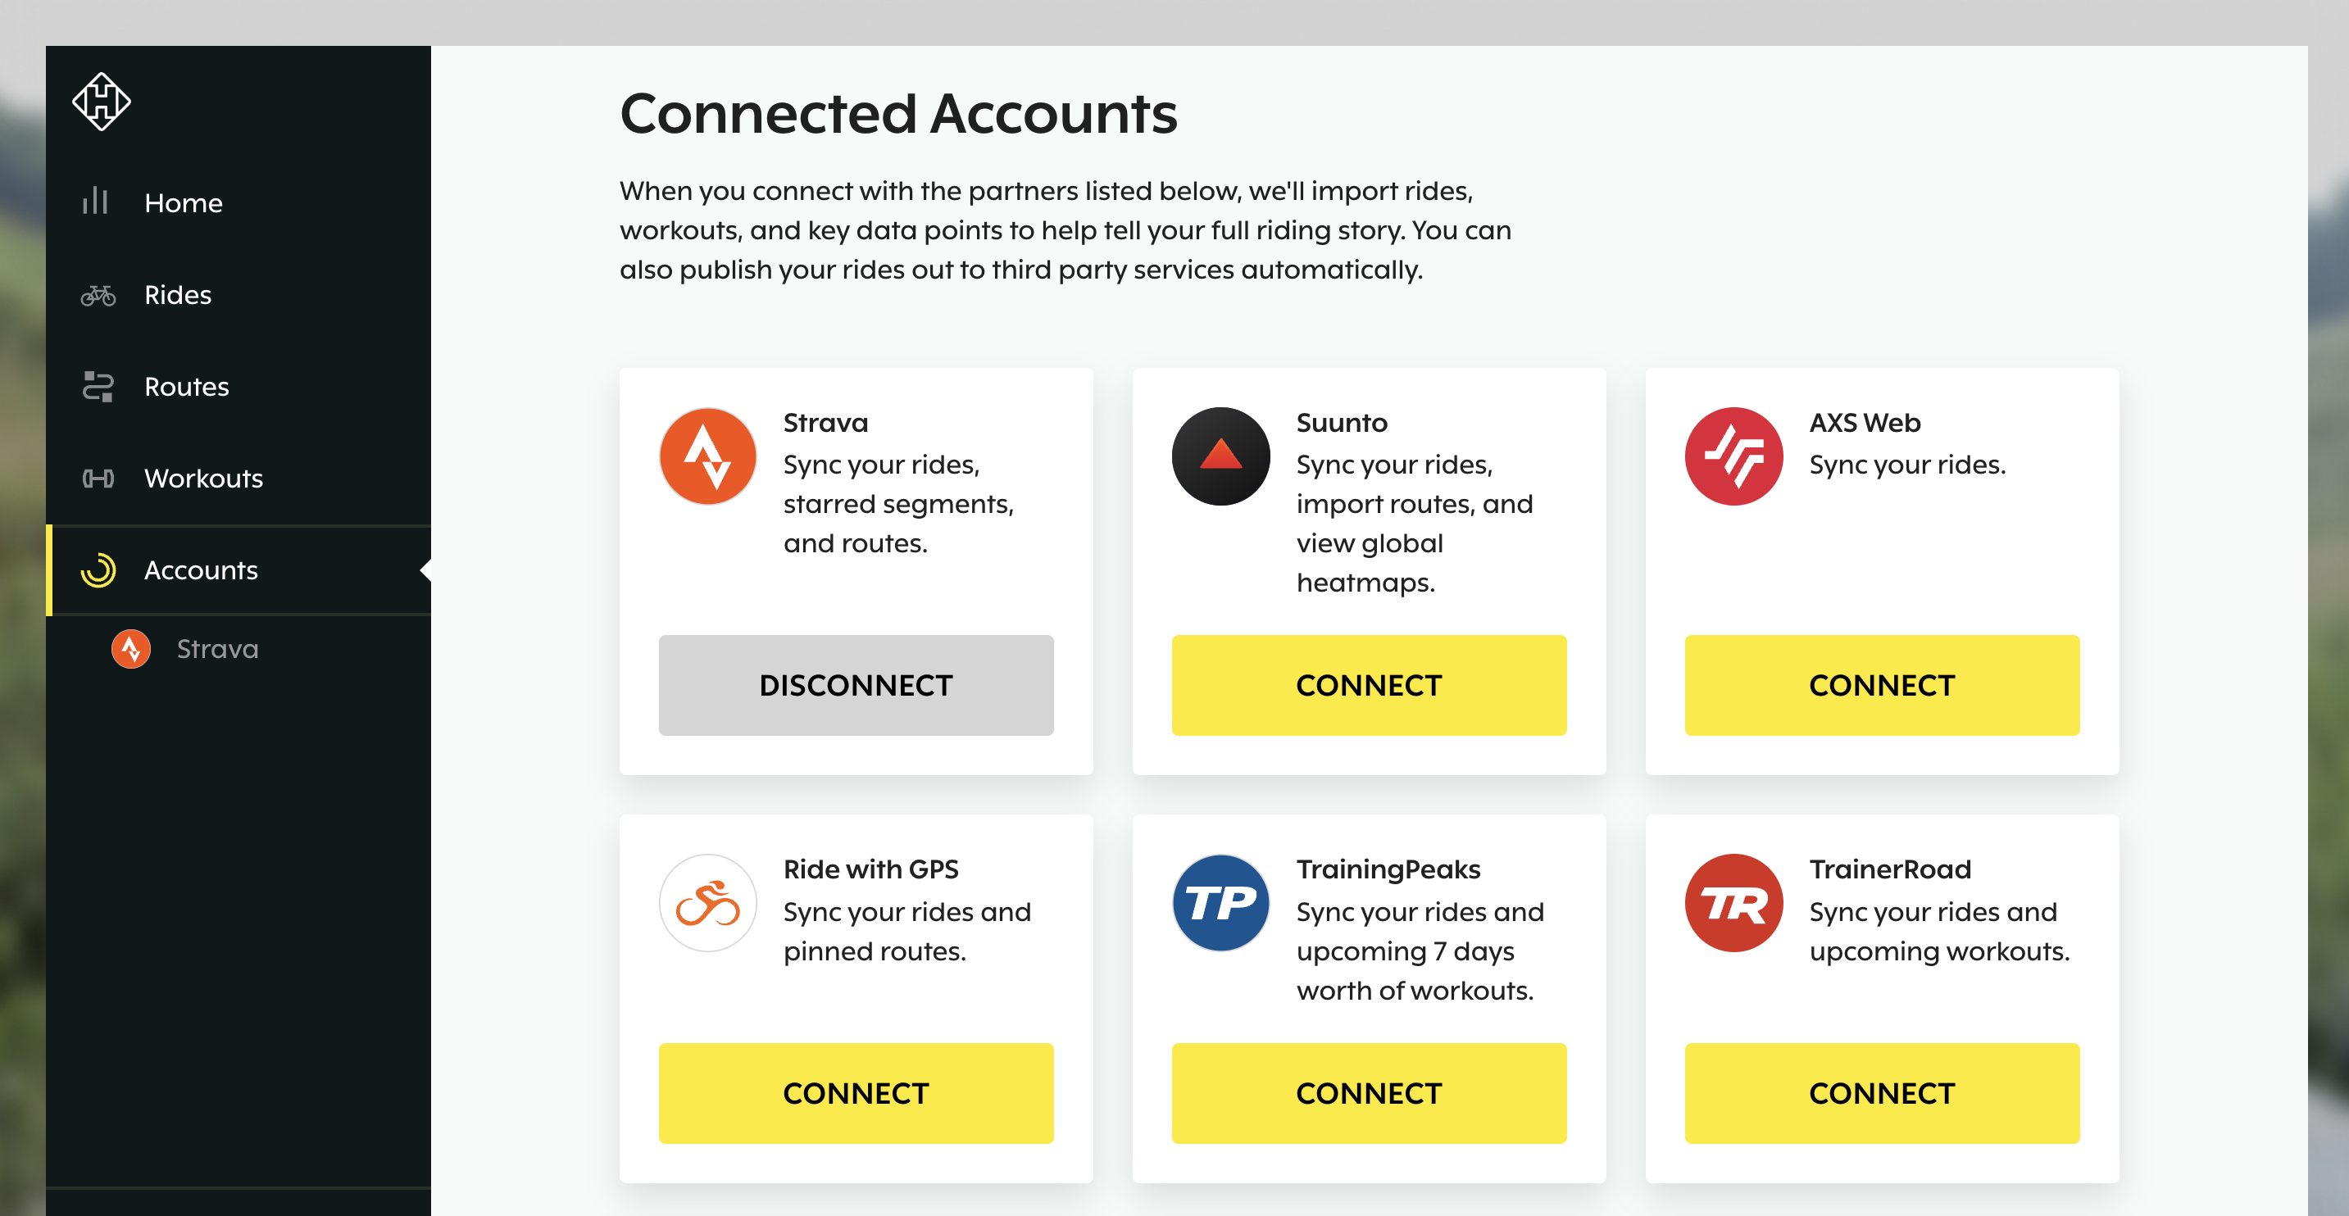The width and height of the screenshot is (2349, 1216).
Task: Connect the TrainingPeaks account
Action: [1369, 1092]
